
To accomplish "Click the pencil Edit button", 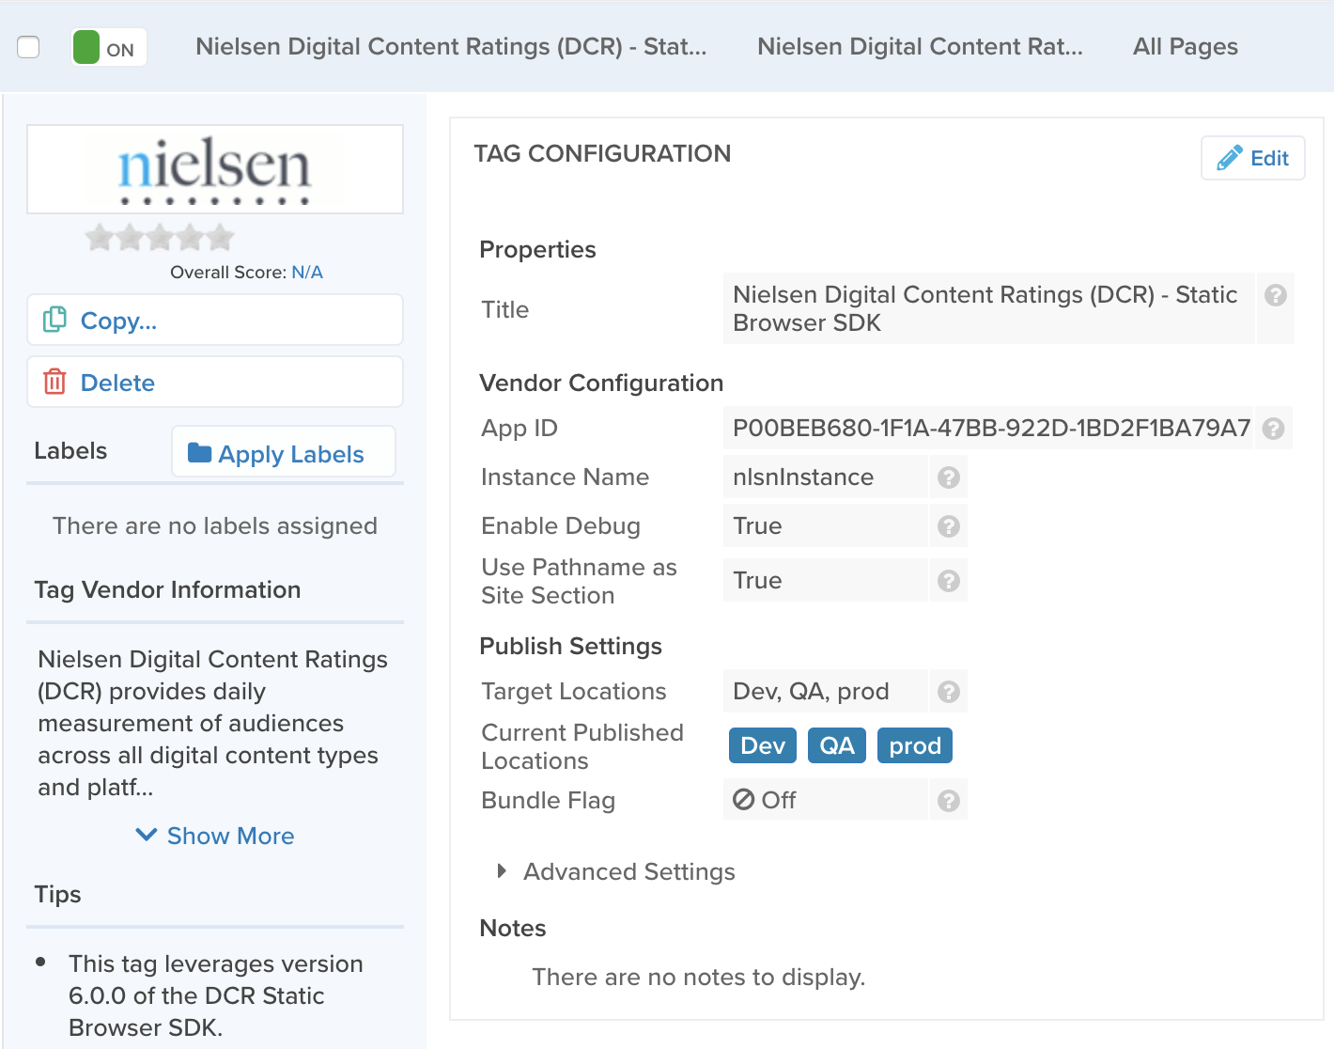I will [x=1252, y=158].
